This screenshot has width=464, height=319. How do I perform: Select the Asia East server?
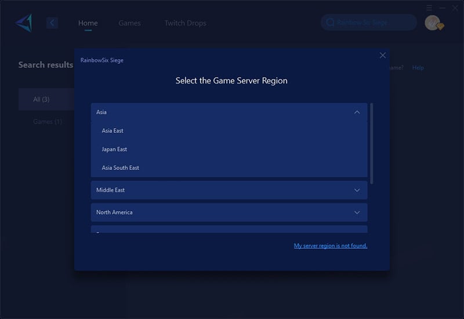point(229,130)
